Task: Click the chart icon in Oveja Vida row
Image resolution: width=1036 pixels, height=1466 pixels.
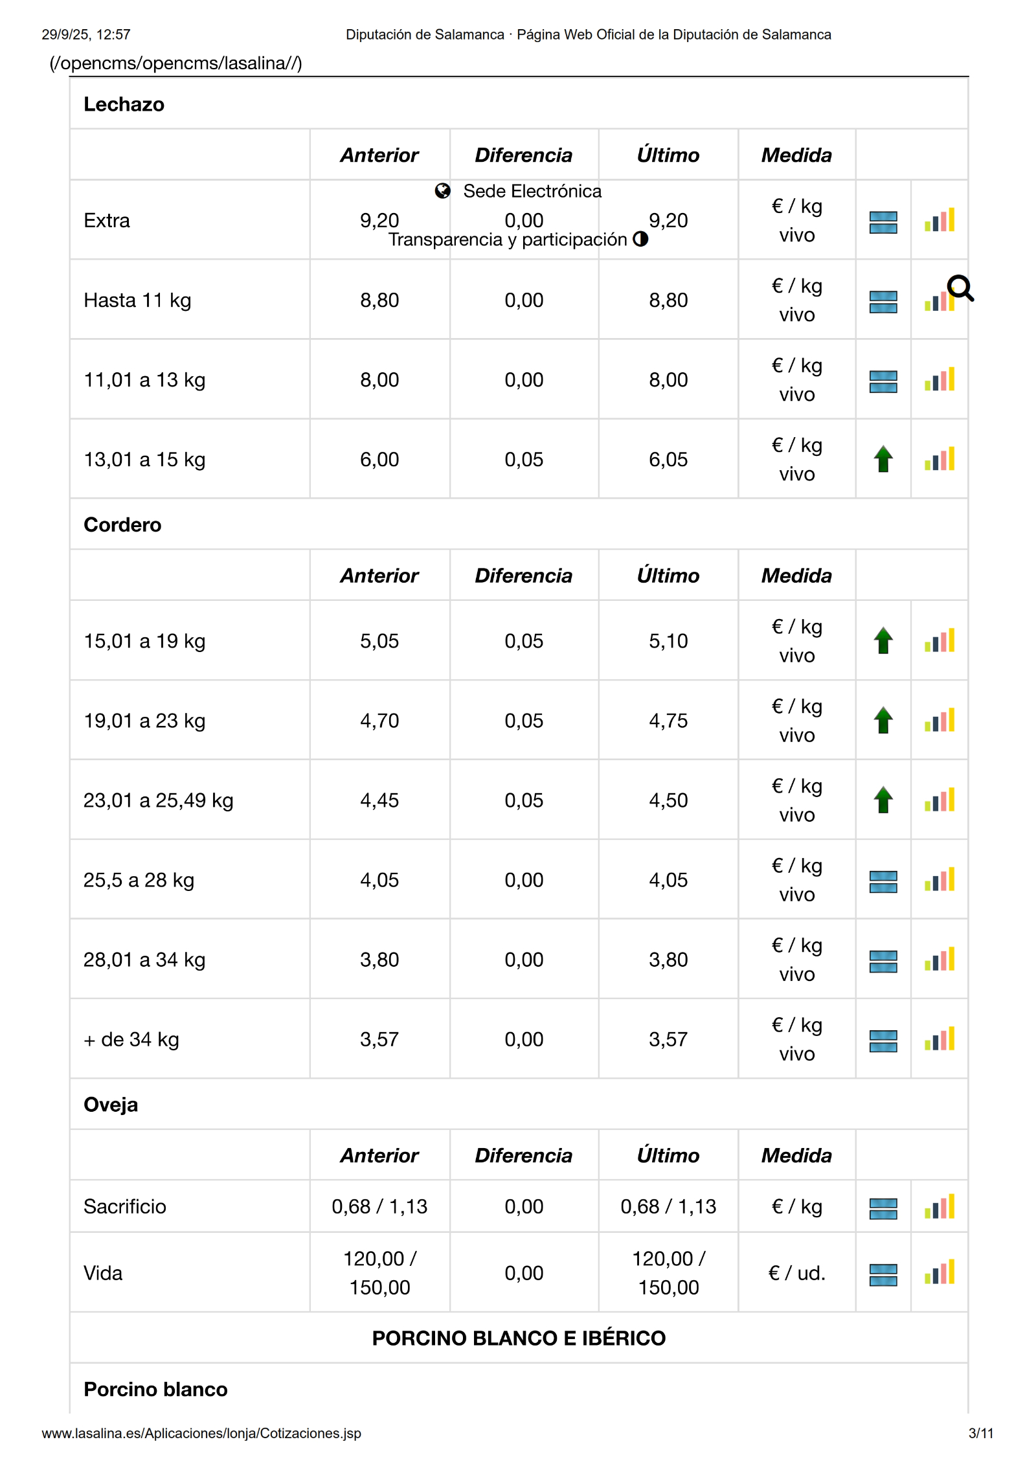Action: 939,1273
